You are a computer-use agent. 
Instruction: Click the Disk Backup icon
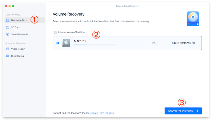click(8, 56)
